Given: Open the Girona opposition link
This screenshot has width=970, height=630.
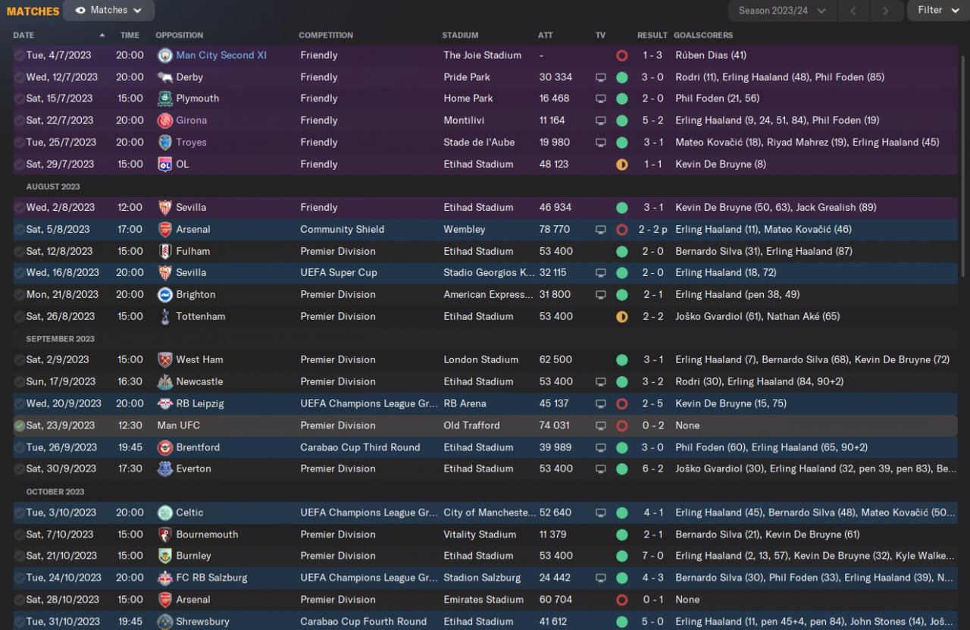Looking at the screenshot, I should tap(192, 121).
